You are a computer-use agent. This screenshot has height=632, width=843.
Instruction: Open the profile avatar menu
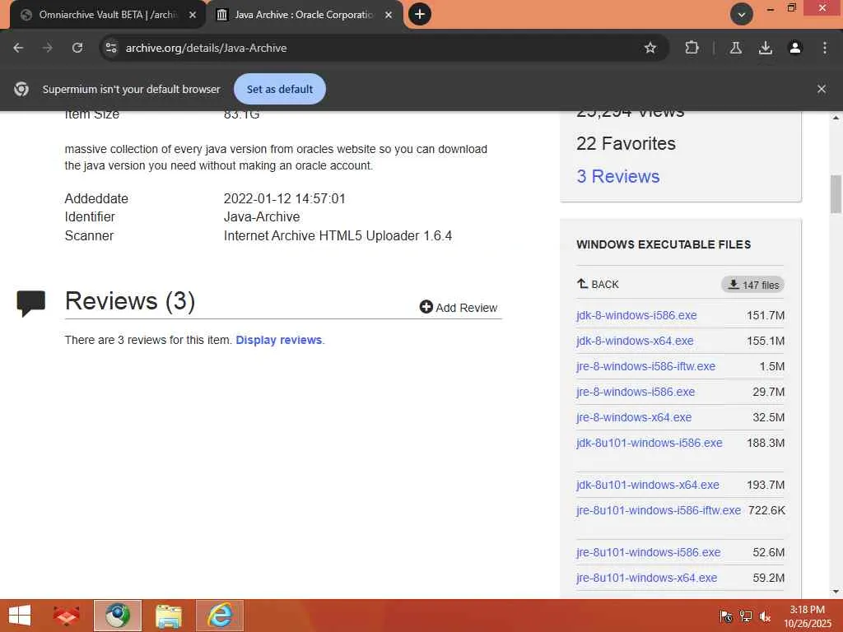click(x=794, y=48)
